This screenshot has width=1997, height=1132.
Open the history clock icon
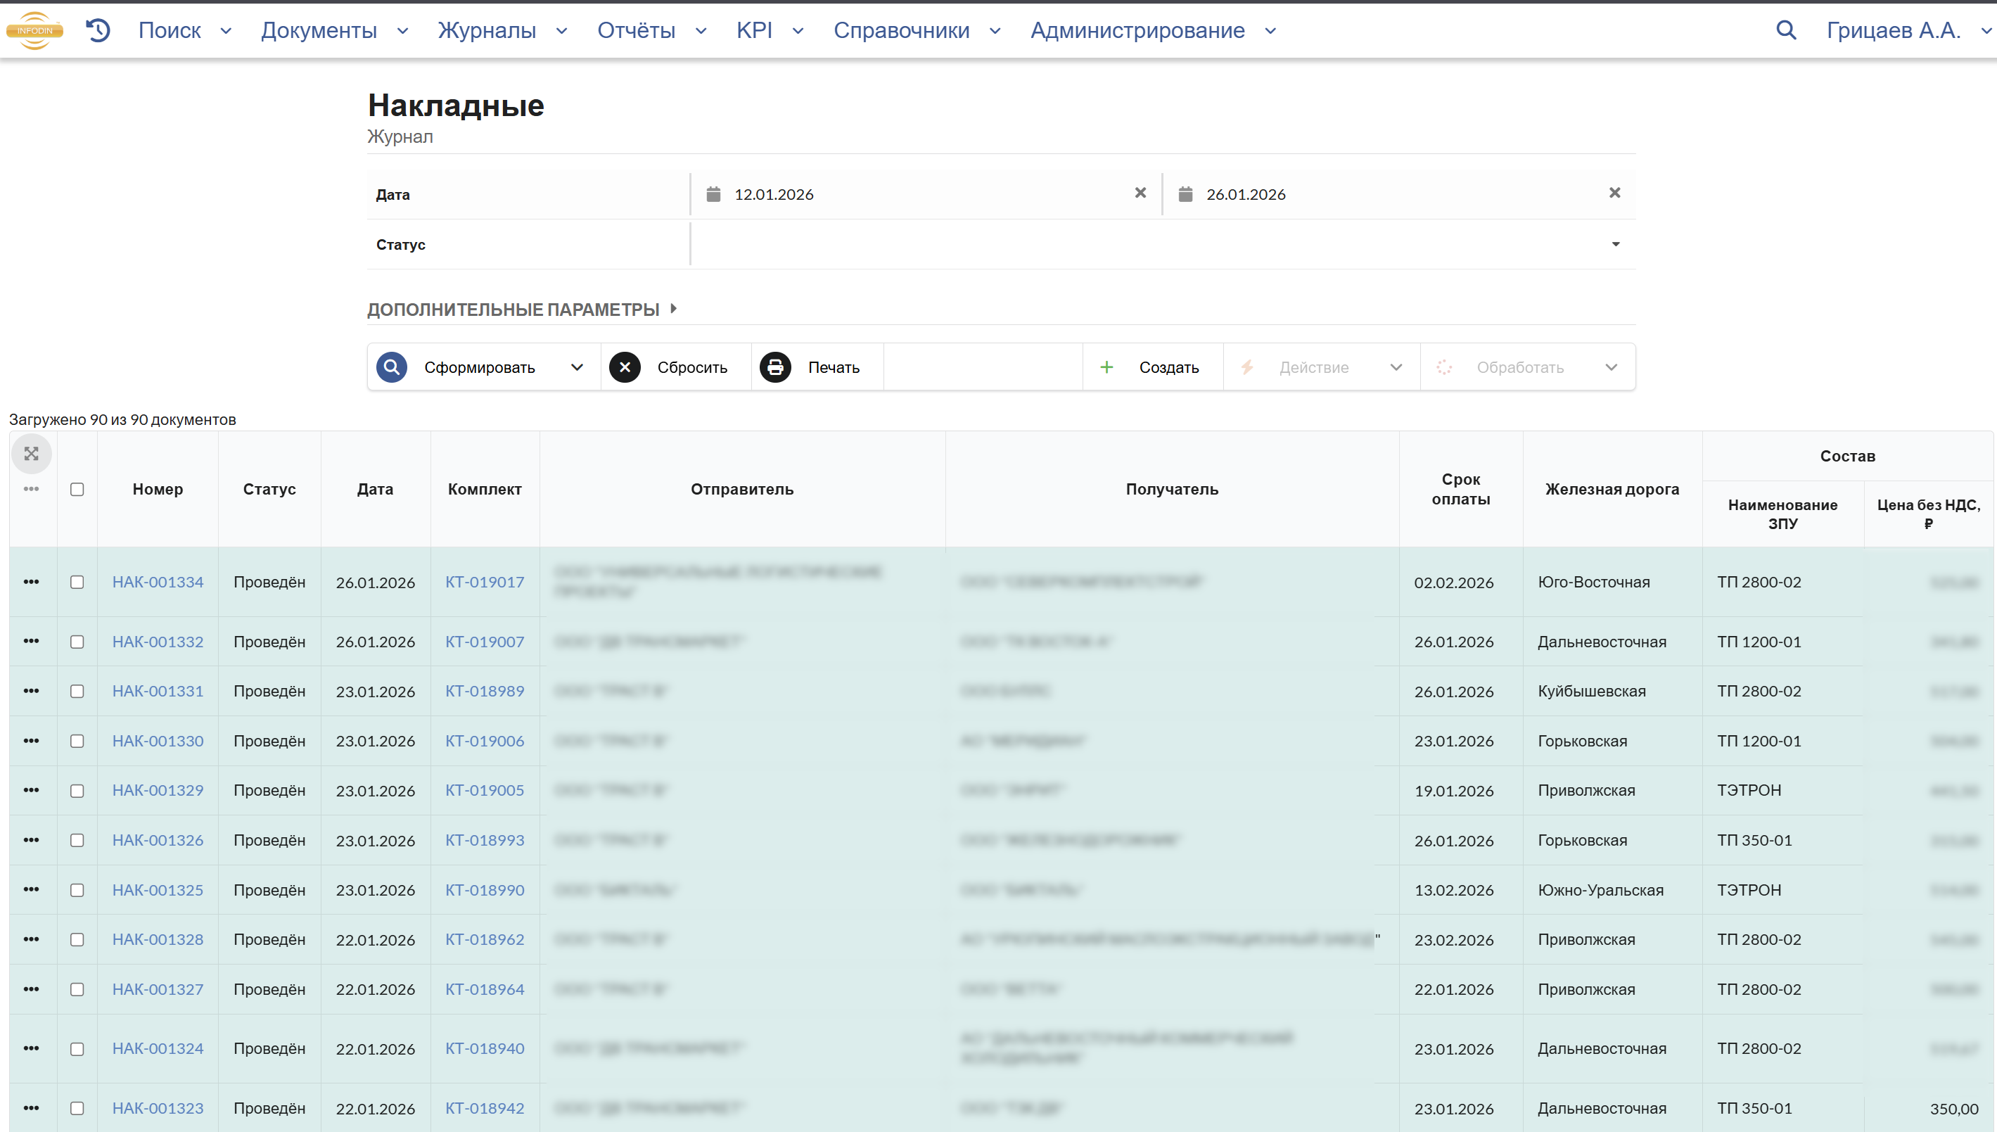click(98, 30)
